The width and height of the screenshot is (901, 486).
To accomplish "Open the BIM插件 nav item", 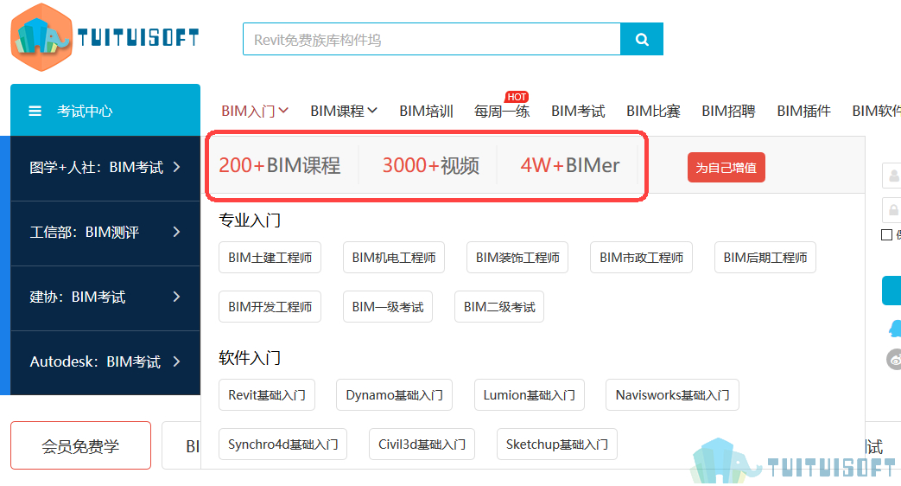I will click(804, 111).
